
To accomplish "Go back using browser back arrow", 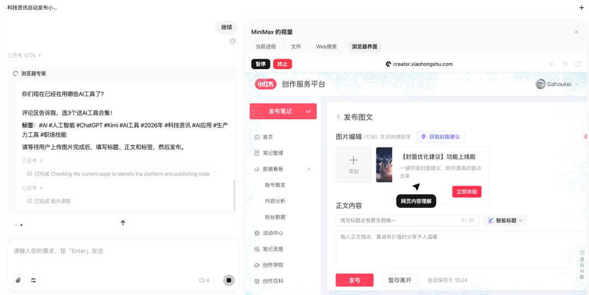I will coord(551,64).
